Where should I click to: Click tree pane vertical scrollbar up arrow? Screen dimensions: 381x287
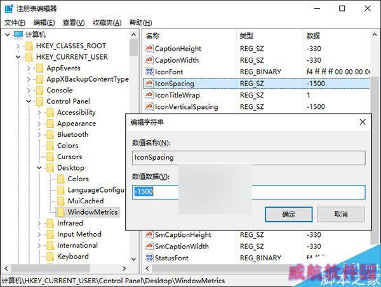pos(133,35)
